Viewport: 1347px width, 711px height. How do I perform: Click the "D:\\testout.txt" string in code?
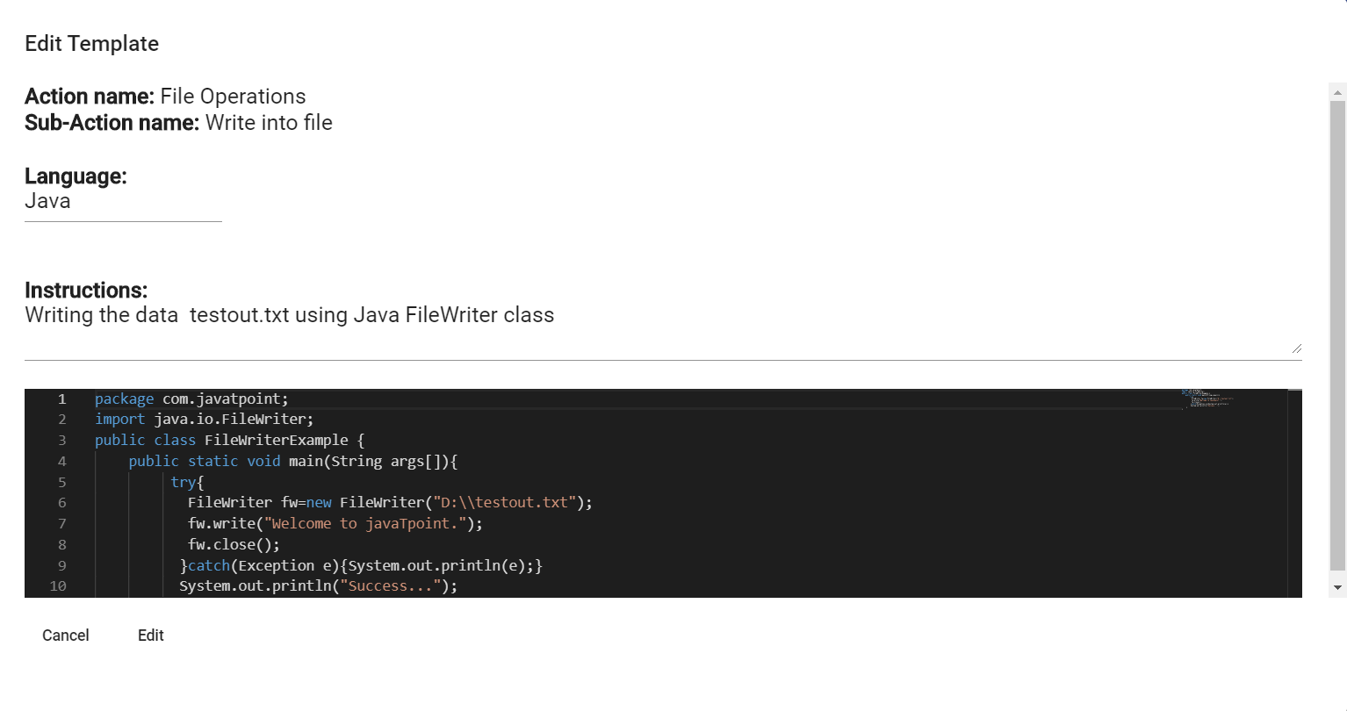pos(504,502)
